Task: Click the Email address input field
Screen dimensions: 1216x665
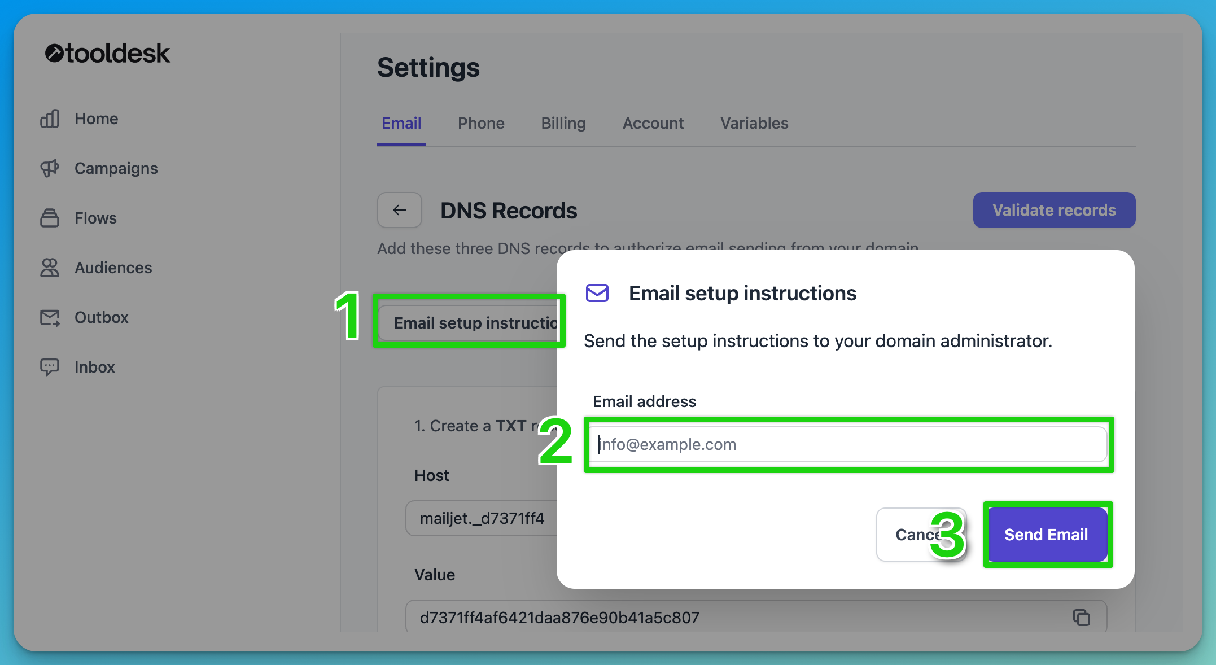Action: coord(847,444)
